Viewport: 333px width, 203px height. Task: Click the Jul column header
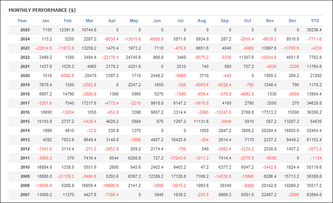tap(180, 21)
